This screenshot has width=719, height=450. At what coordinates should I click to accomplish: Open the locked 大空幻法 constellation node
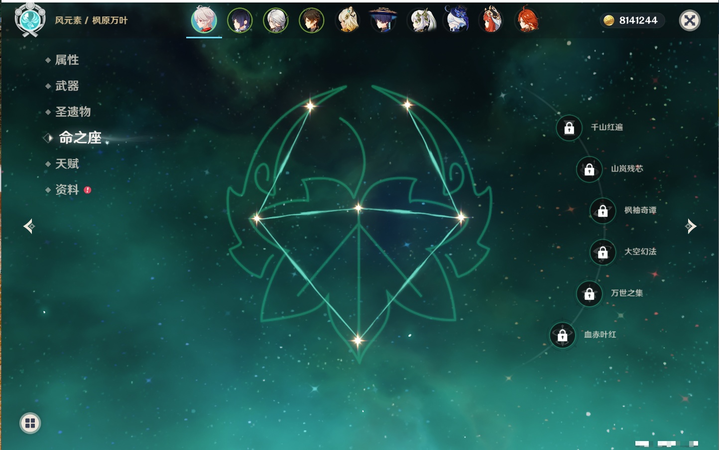coord(603,252)
